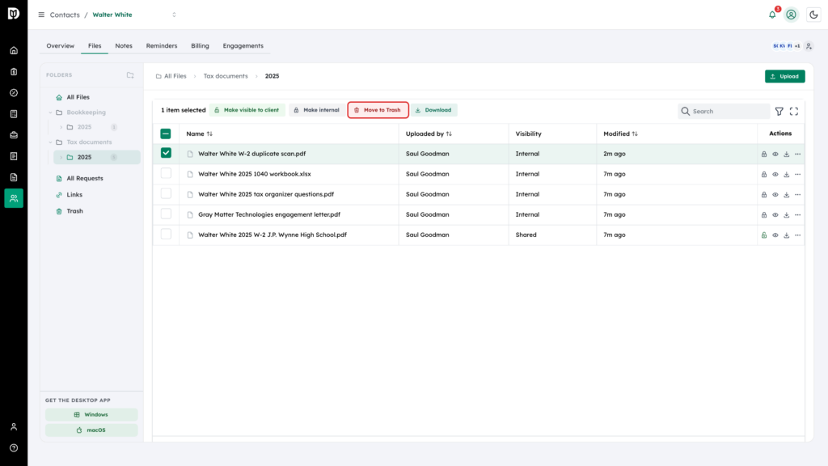Click lock icon for W-2 duplicate scan.pdf
Viewport: 828px width, 466px height.
click(x=763, y=155)
